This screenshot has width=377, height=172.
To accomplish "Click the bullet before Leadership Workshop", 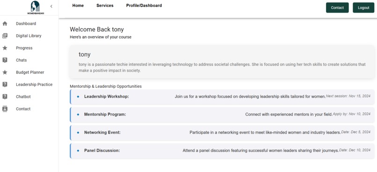I will 78,97.
